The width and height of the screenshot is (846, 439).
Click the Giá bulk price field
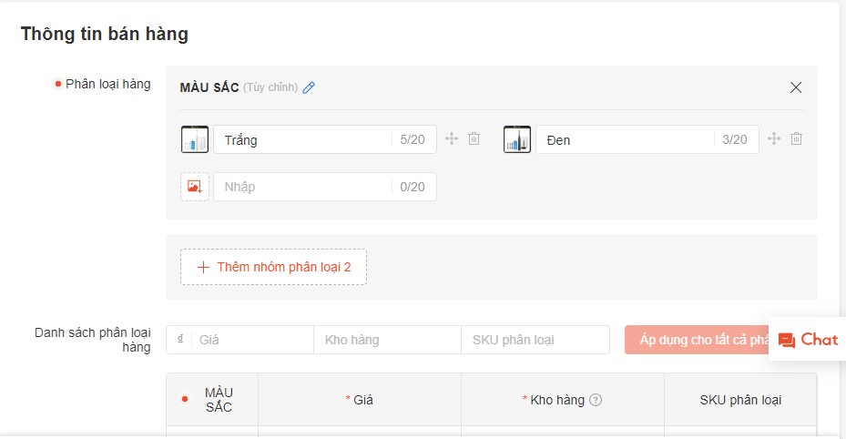[x=240, y=340]
